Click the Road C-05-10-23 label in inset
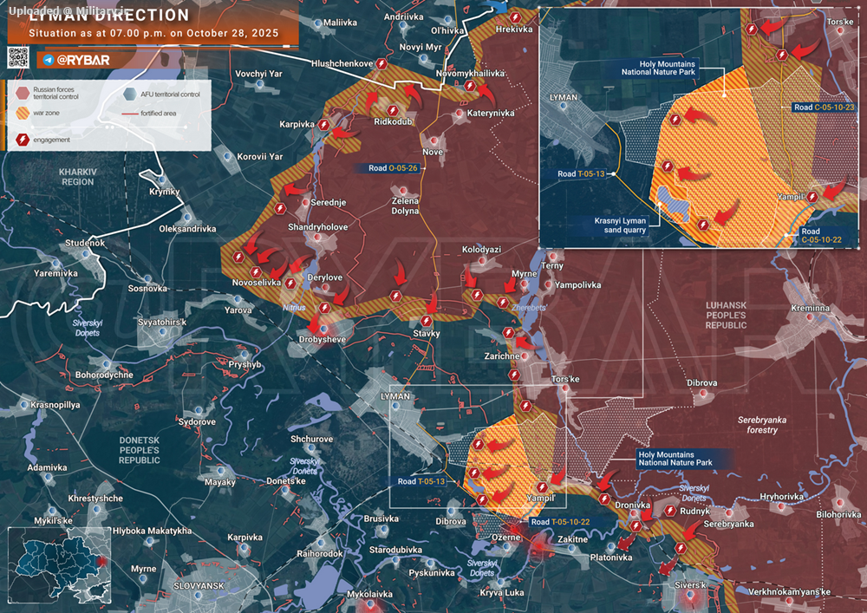Image resolution: width=867 pixels, height=613 pixels. point(824,108)
